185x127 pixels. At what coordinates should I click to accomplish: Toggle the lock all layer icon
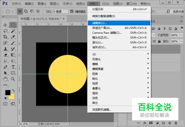click(x=159, y=41)
